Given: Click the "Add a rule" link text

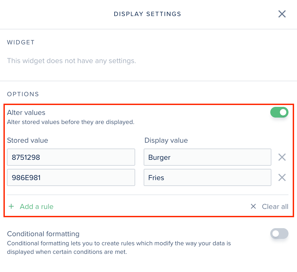Looking at the screenshot, I should (x=37, y=207).
